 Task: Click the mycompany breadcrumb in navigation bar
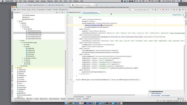41,10
